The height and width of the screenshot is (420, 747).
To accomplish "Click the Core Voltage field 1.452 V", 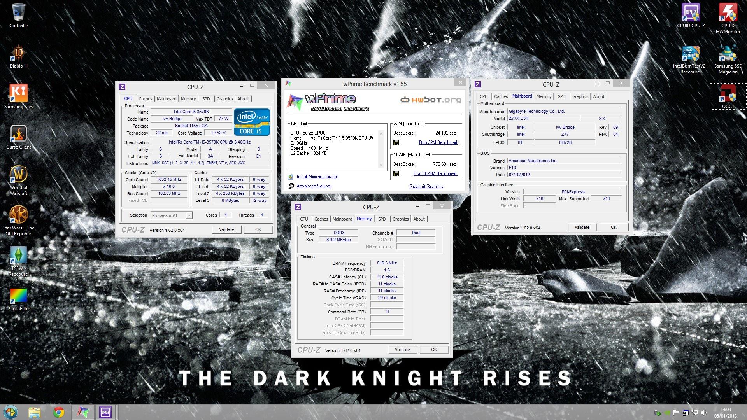I will click(218, 133).
